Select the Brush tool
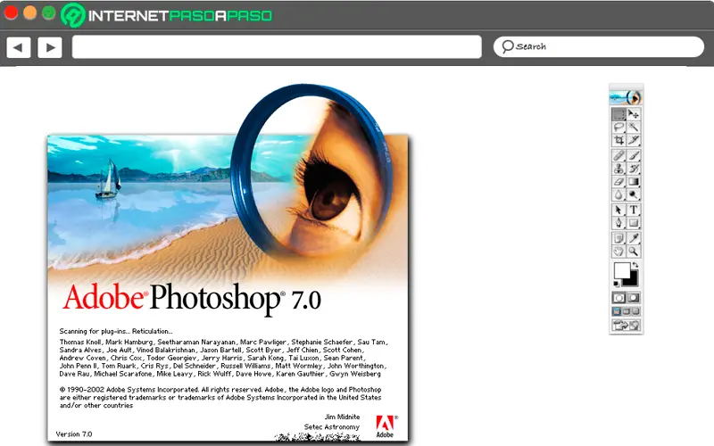714x446 pixels. pos(634,155)
